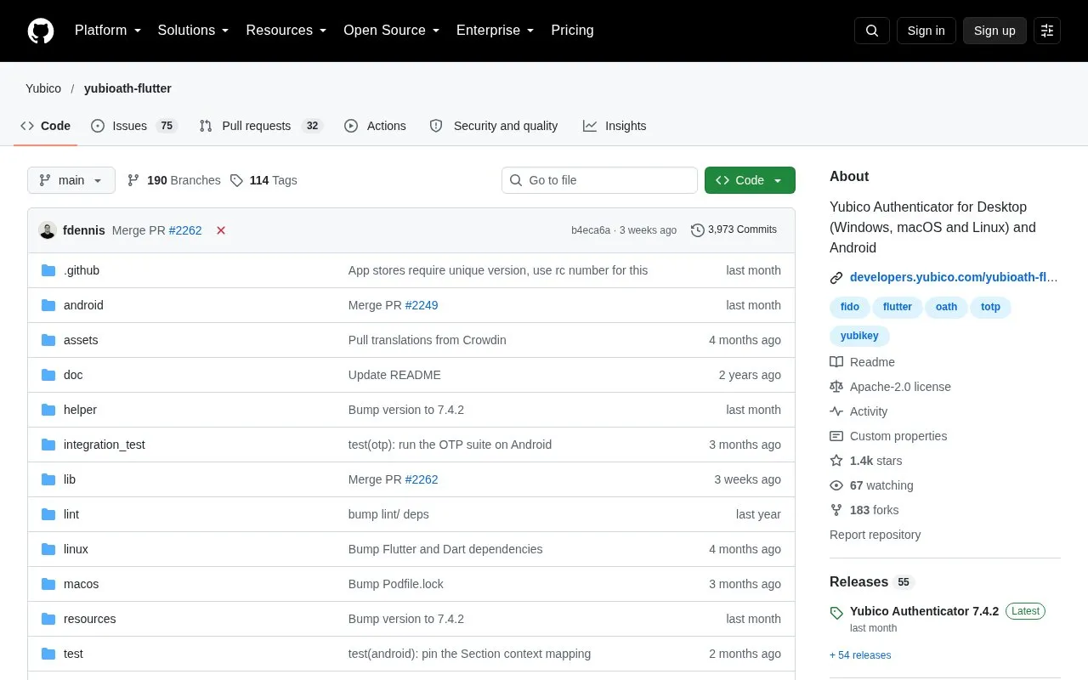Open the Yubico Authenticator 7.4.2 release
1088x680 pixels.
coord(924,611)
